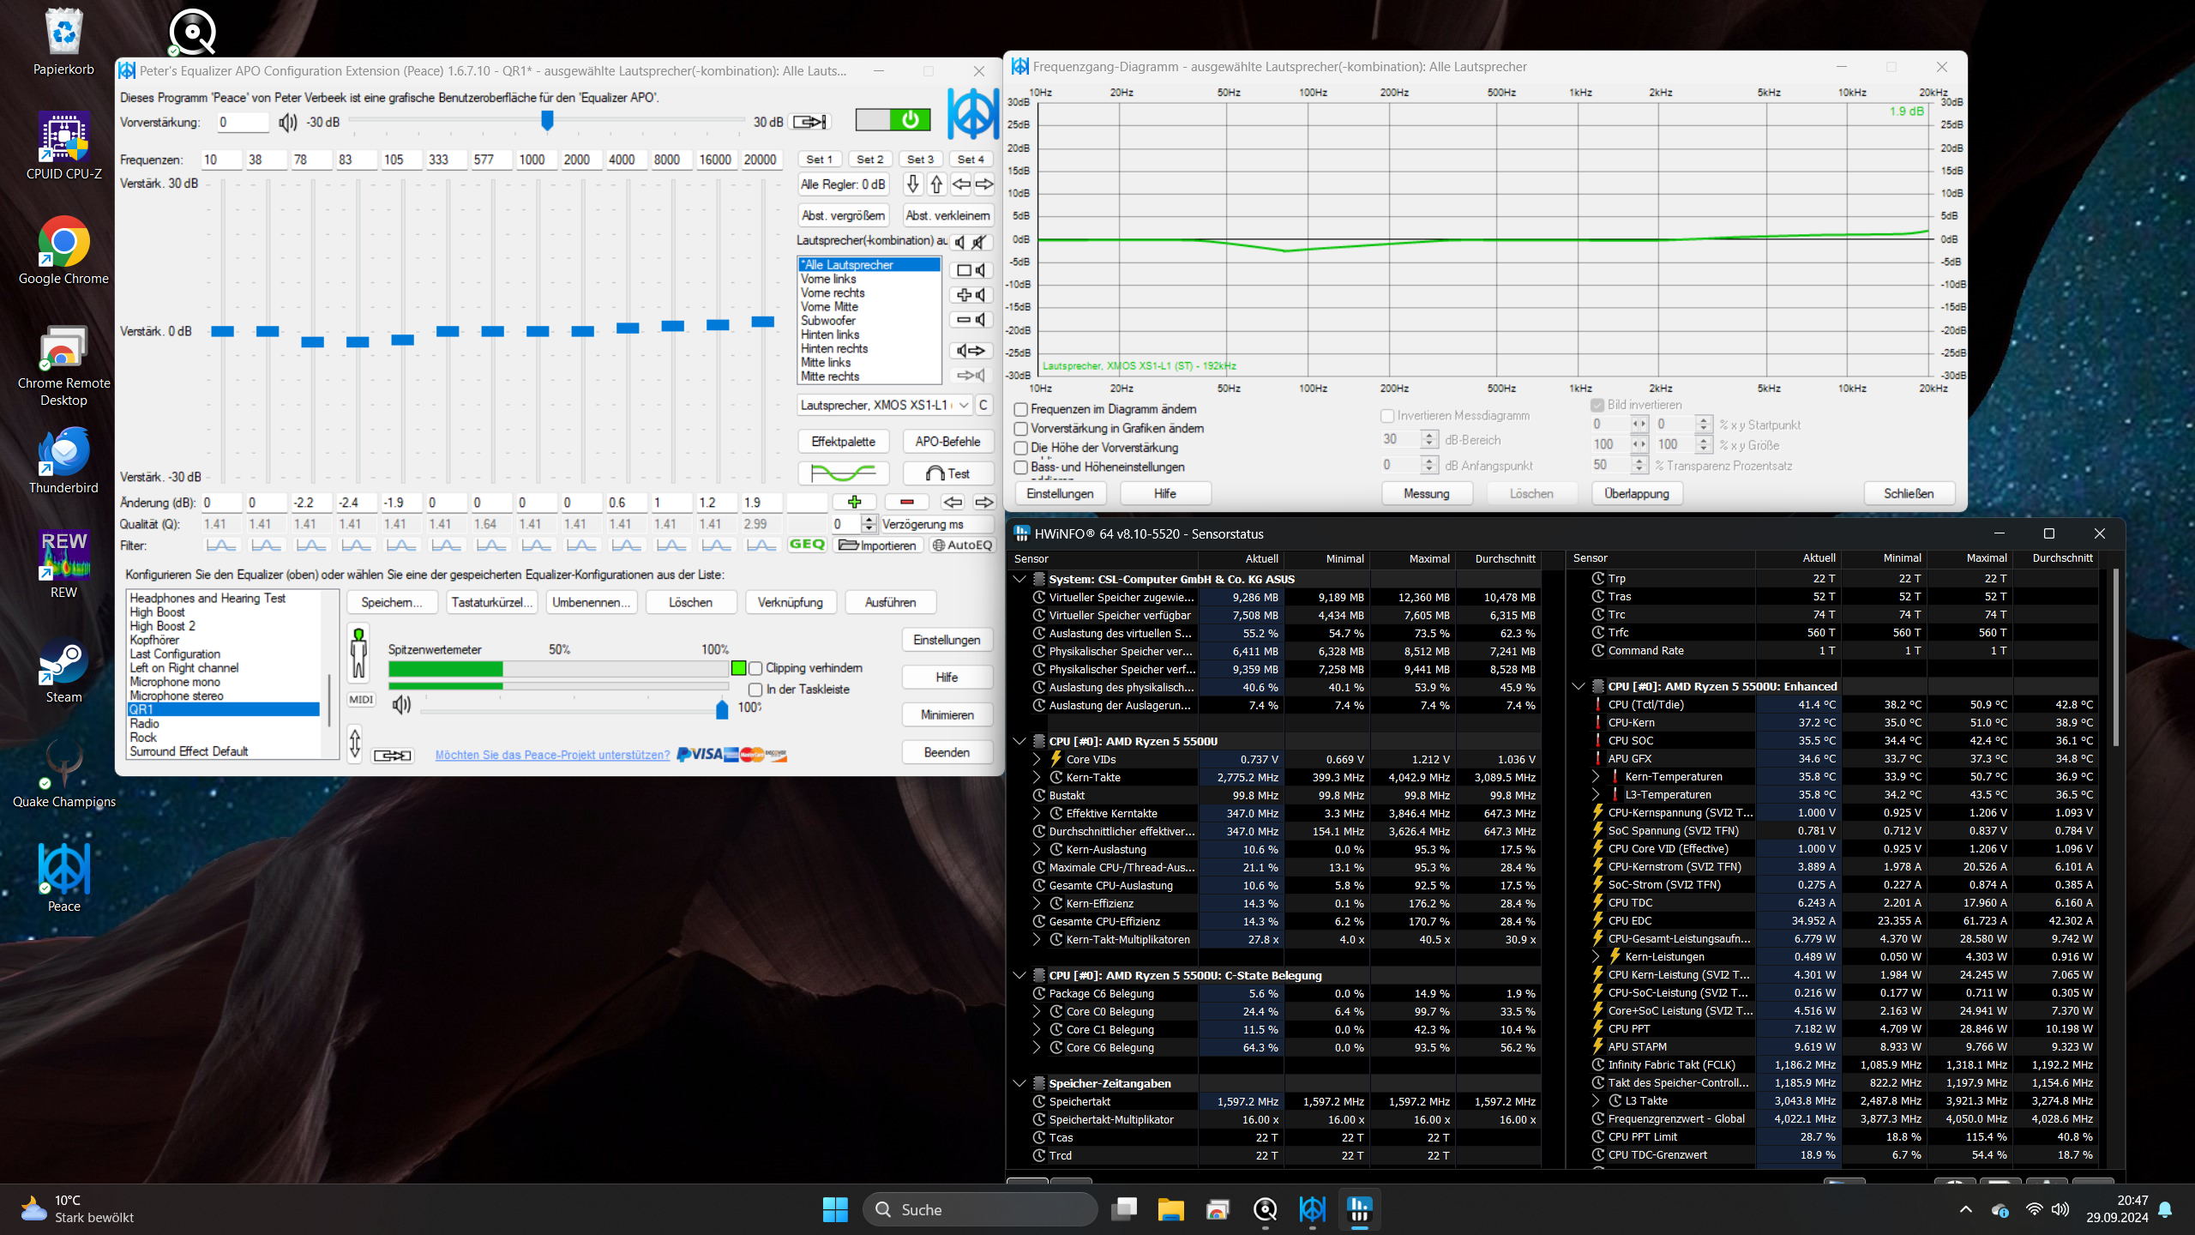
Task: Tick the In der Taskleiste checkbox
Action: coord(755,690)
